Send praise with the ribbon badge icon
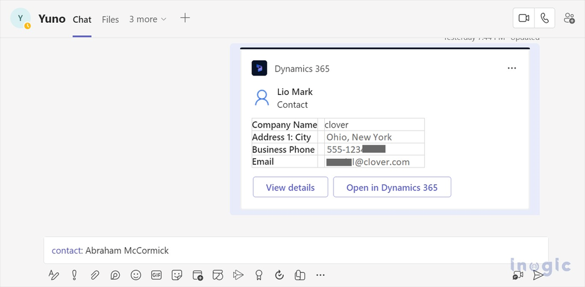The image size is (585, 287). click(259, 275)
